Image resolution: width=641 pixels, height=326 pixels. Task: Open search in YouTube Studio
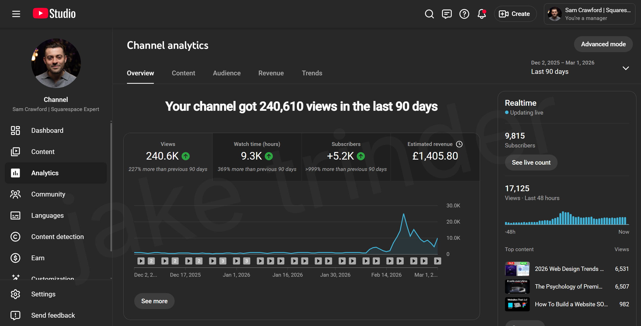tap(429, 14)
